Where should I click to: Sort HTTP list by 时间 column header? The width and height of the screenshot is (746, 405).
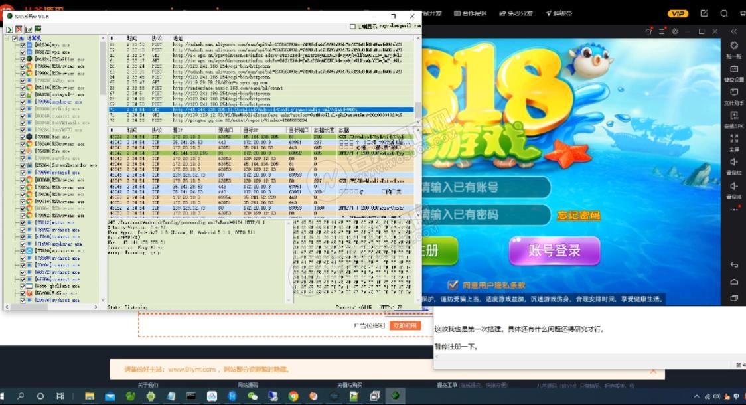(133, 38)
